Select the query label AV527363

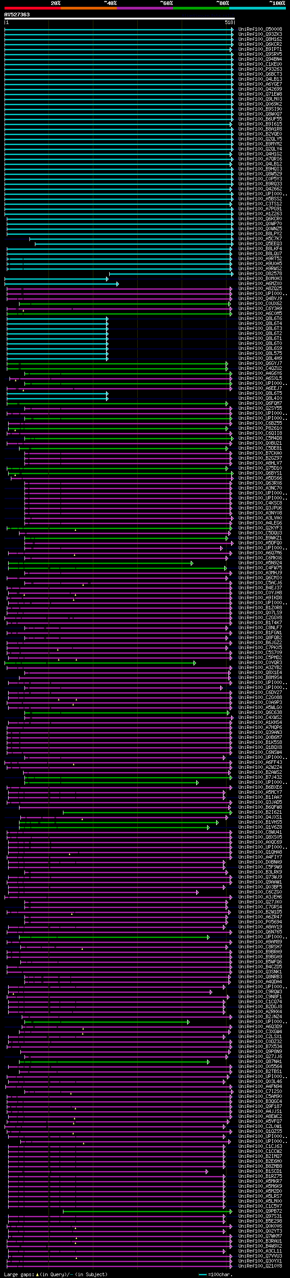pyautogui.click(x=17, y=15)
